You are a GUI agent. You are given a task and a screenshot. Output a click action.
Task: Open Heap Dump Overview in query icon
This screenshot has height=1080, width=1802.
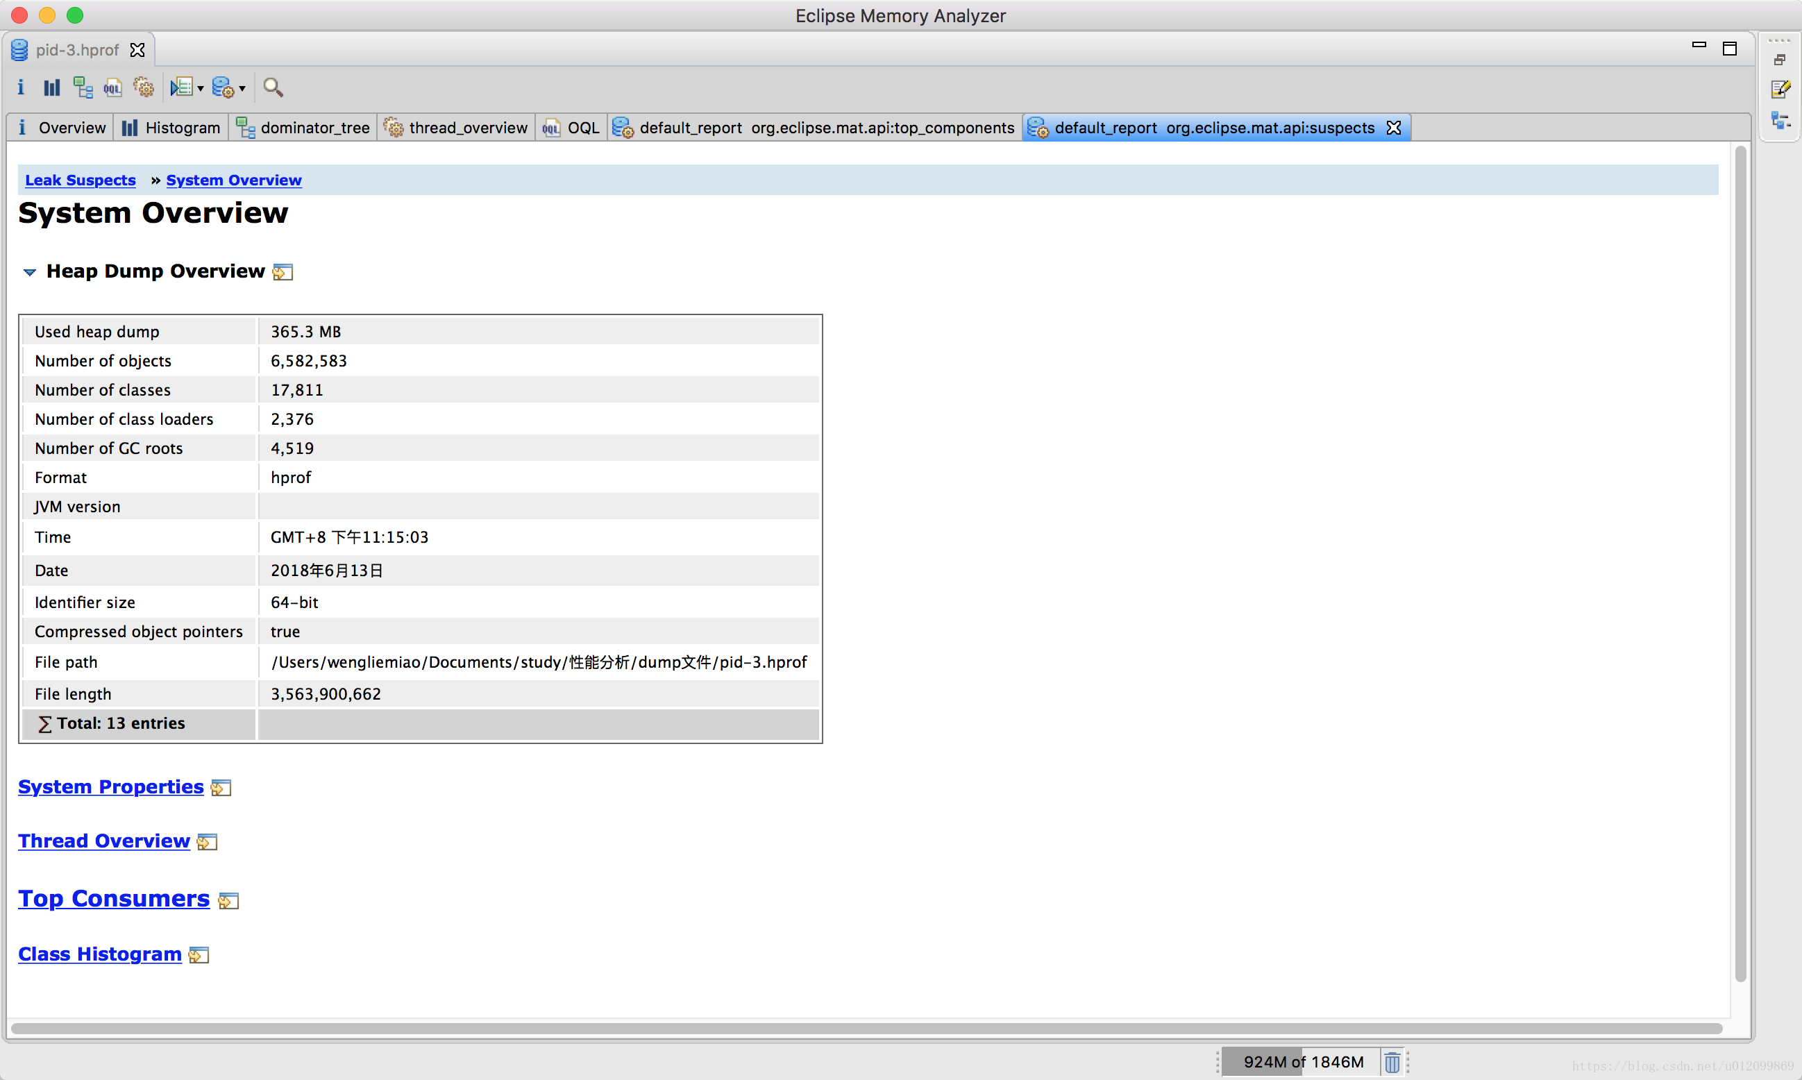tap(283, 272)
